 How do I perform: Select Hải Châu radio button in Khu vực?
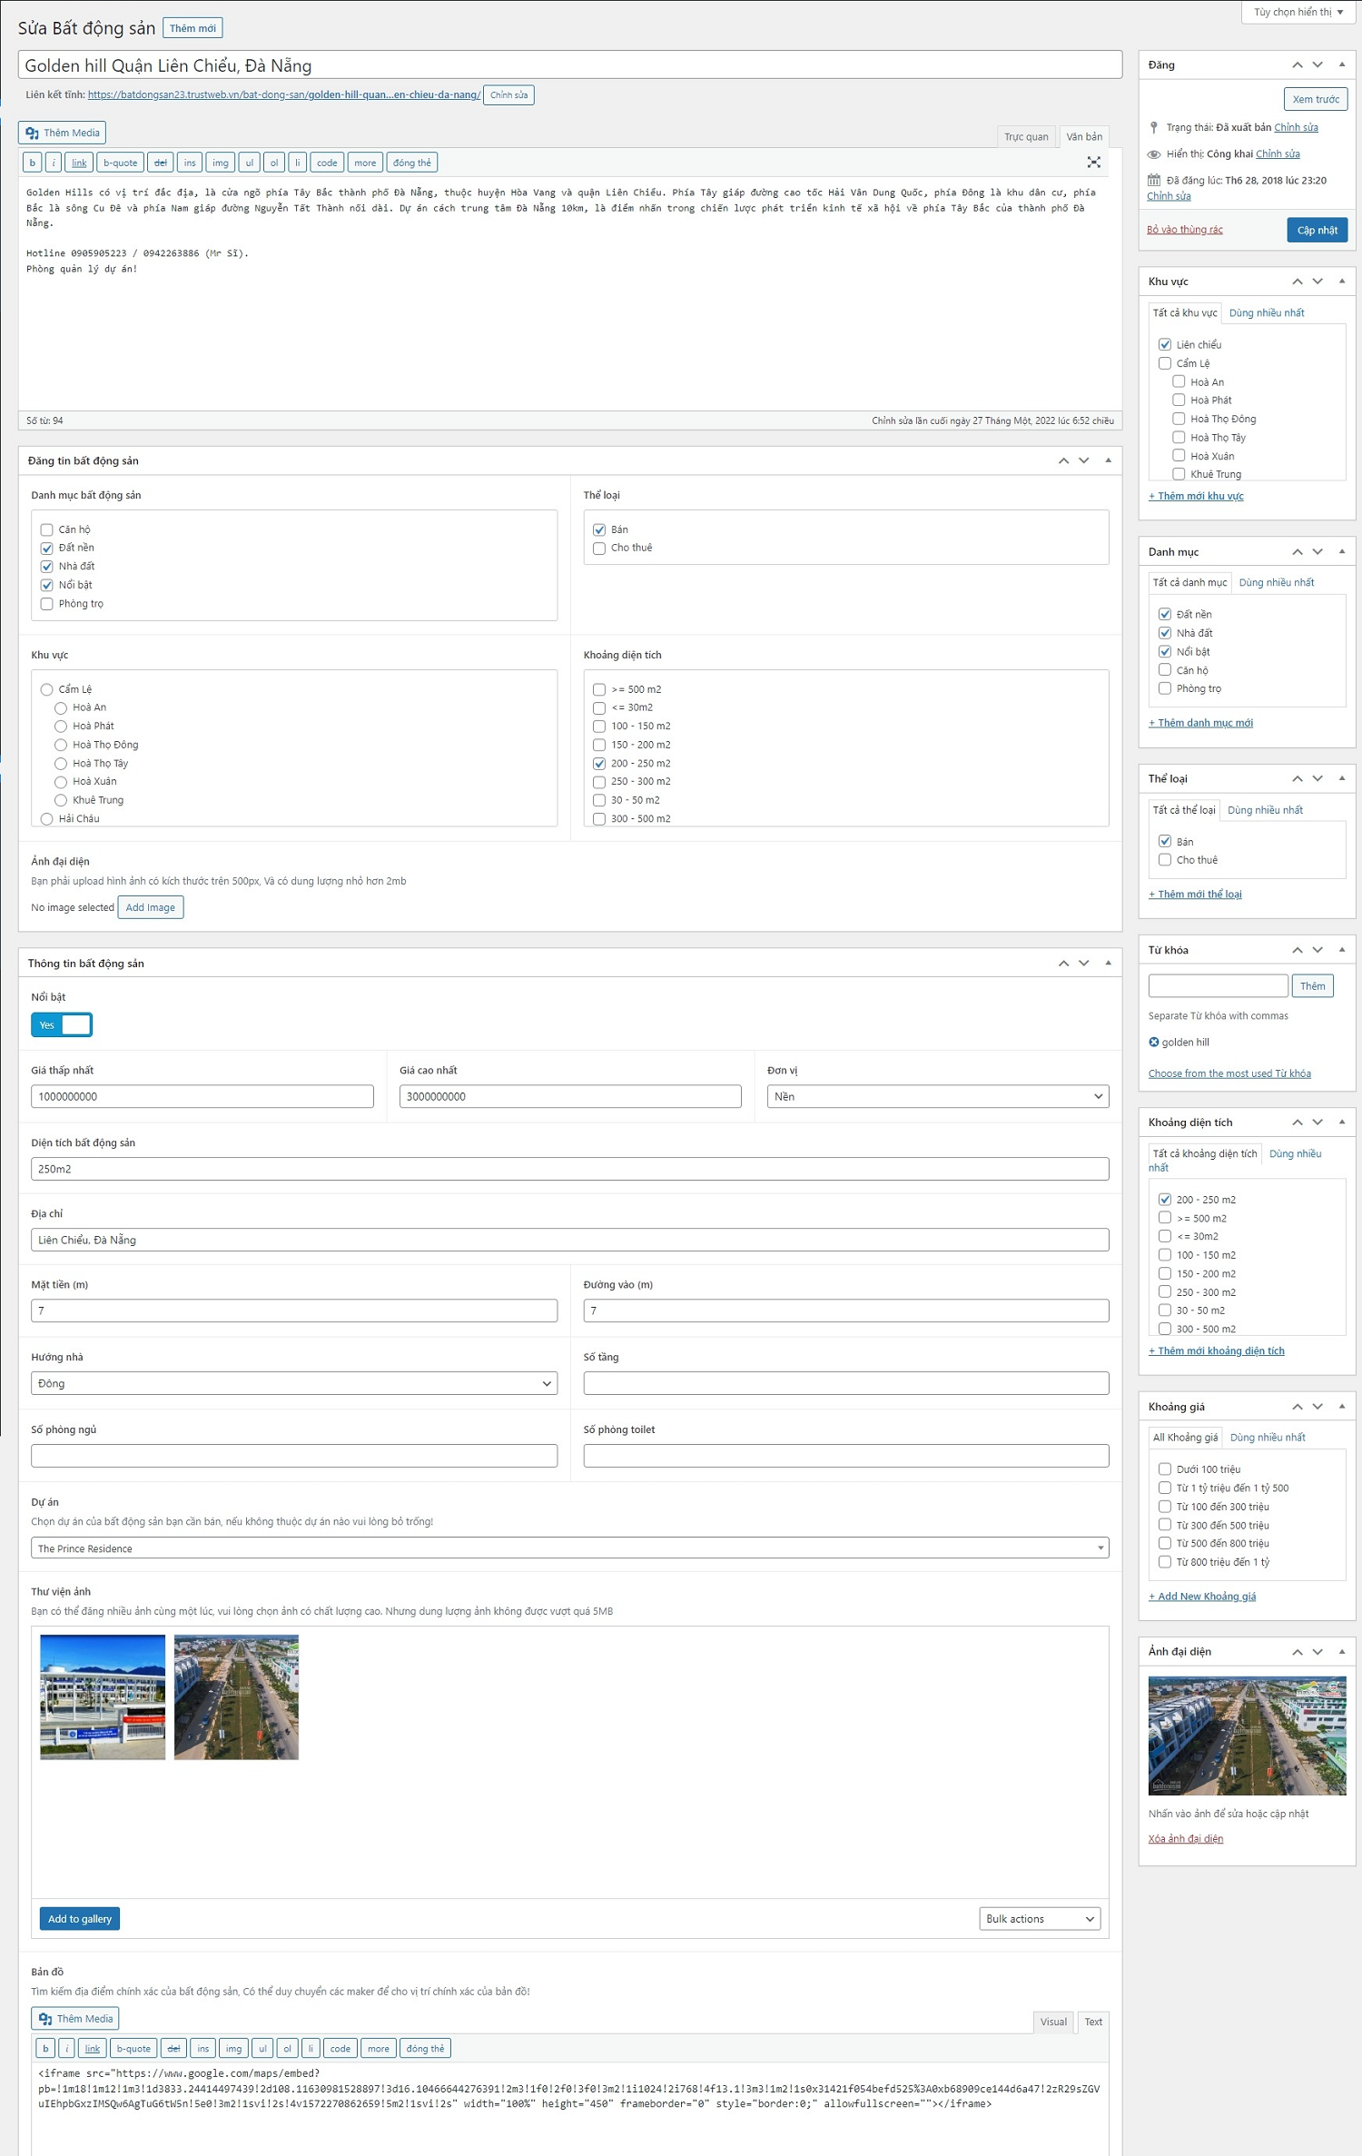tap(47, 818)
